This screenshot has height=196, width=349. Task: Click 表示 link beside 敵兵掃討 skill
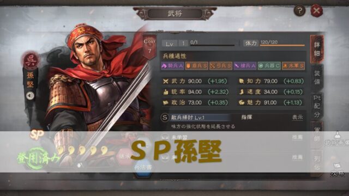pos(297,118)
